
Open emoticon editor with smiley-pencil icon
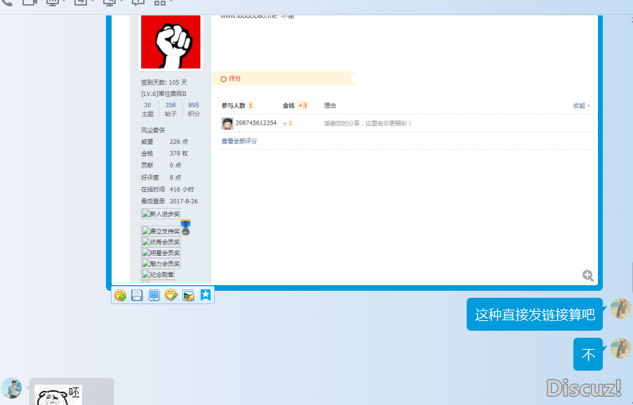click(171, 295)
